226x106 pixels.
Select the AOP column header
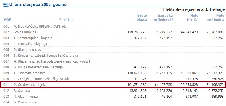pyautogui.click(x=8, y=20)
